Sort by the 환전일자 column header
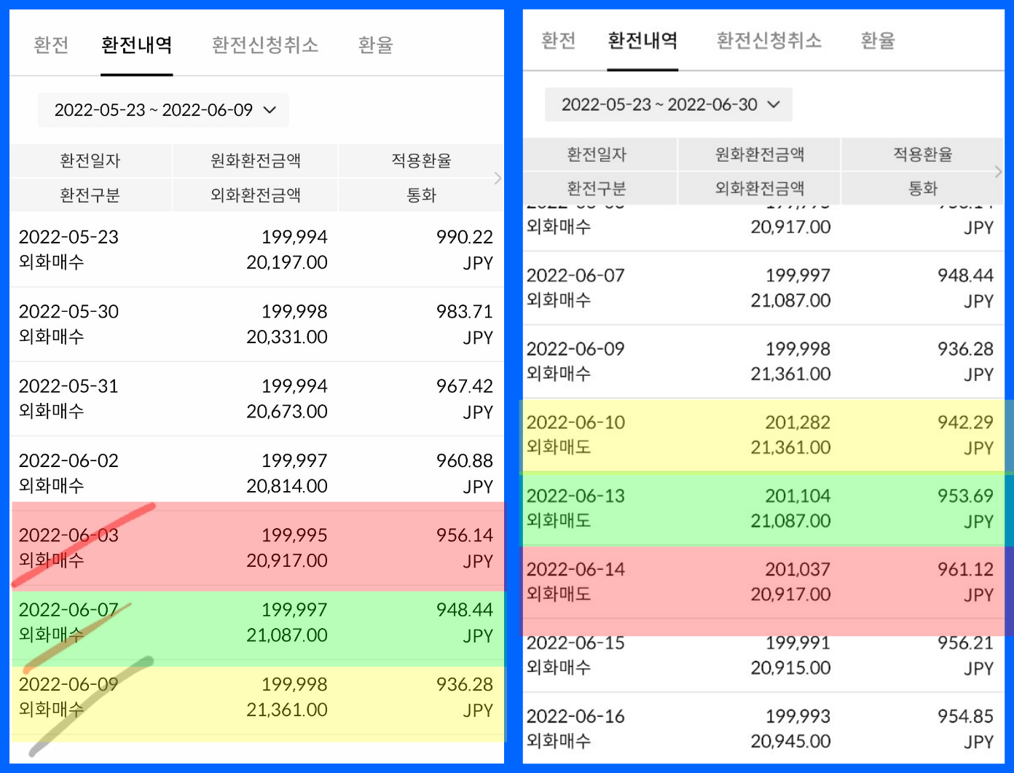 [x=89, y=160]
